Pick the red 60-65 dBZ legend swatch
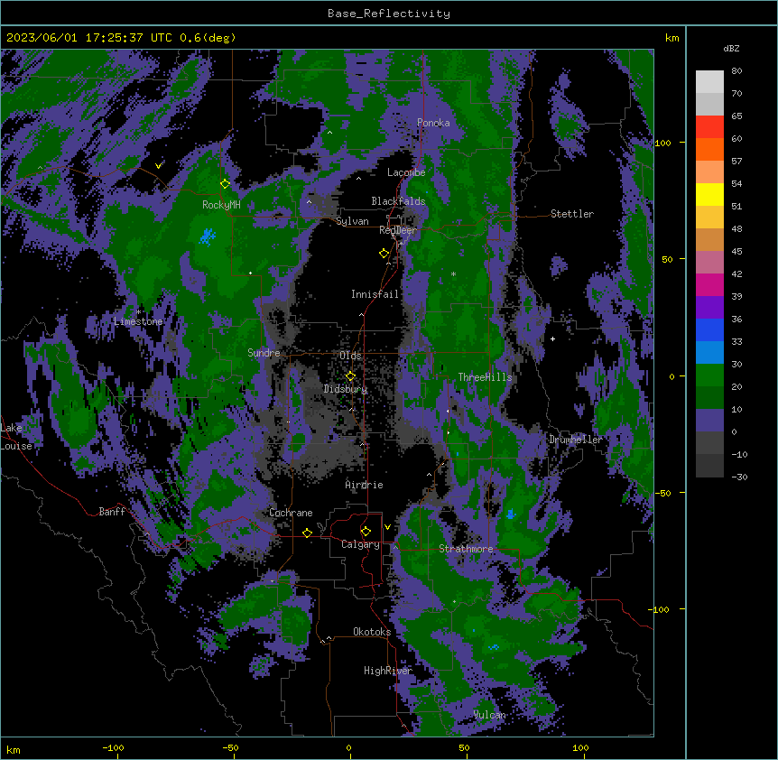 point(709,126)
